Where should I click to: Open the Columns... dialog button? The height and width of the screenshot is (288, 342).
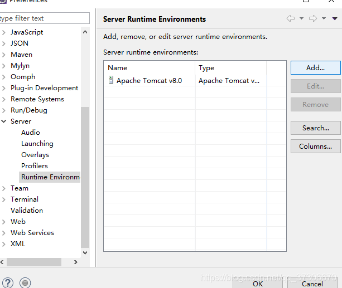tap(315, 146)
